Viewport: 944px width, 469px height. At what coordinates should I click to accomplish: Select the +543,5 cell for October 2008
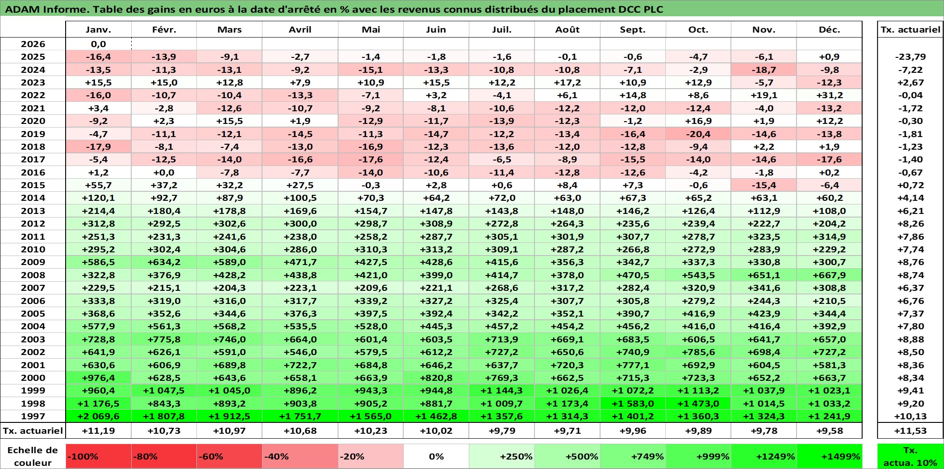[698, 275]
